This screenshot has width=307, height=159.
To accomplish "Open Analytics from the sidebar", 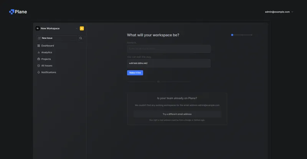I will (46, 52).
